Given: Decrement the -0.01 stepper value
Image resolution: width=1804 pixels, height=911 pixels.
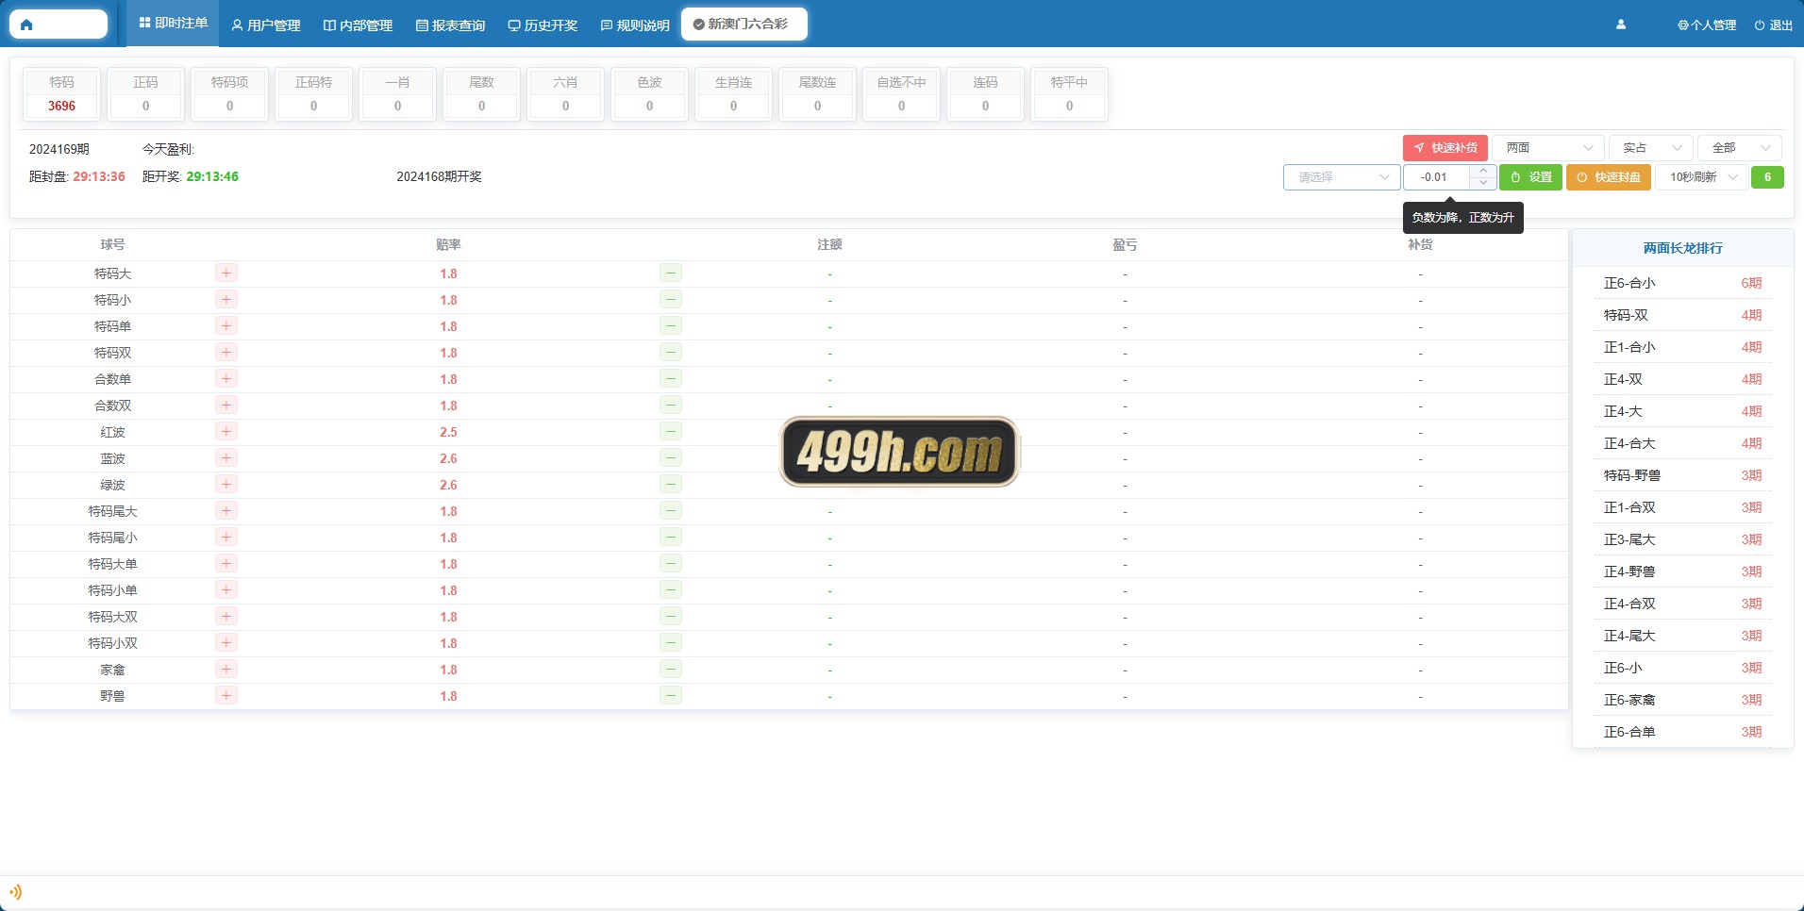Looking at the screenshot, I should 1483,183.
